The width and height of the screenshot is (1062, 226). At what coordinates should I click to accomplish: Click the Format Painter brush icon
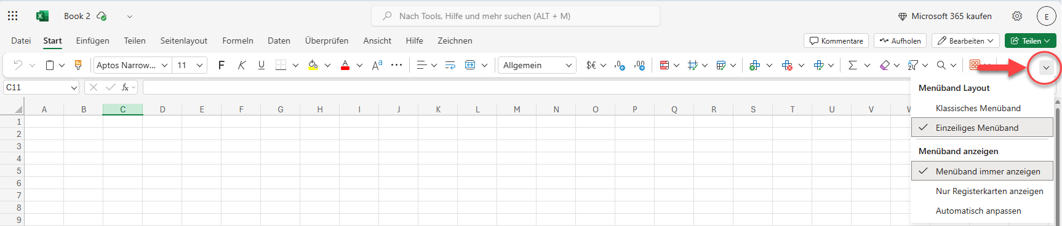pyautogui.click(x=78, y=65)
